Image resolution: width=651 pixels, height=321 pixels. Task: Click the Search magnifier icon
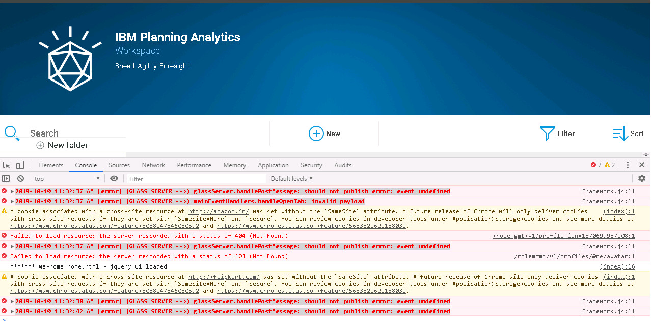click(12, 133)
